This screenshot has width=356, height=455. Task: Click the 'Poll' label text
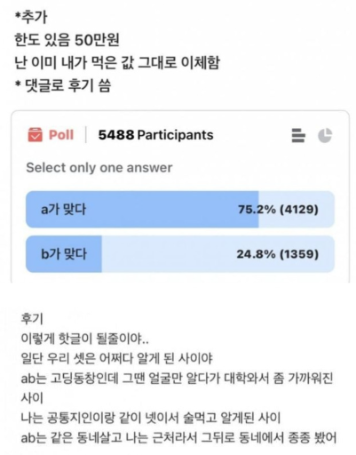pos(61,135)
